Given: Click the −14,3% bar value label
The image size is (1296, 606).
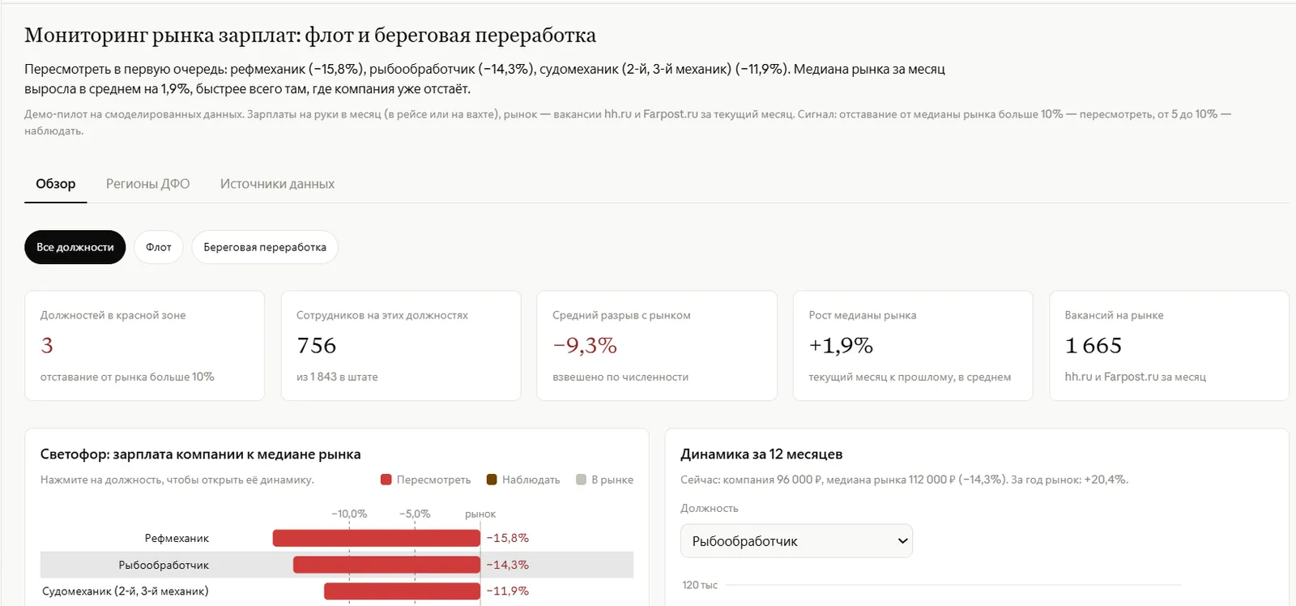Looking at the screenshot, I should click(x=508, y=565).
